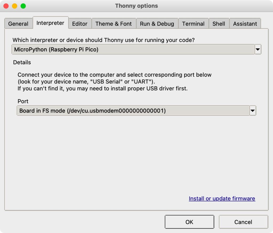Minimize the window with the yellow button
Image resolution: width=273 pixels, height=233 pixels.
coord(14,6)
